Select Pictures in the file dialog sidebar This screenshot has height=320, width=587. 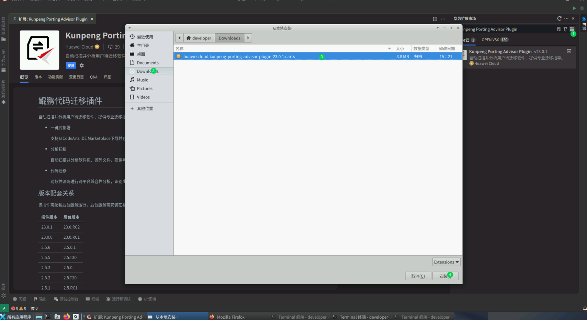pos(149,88)
